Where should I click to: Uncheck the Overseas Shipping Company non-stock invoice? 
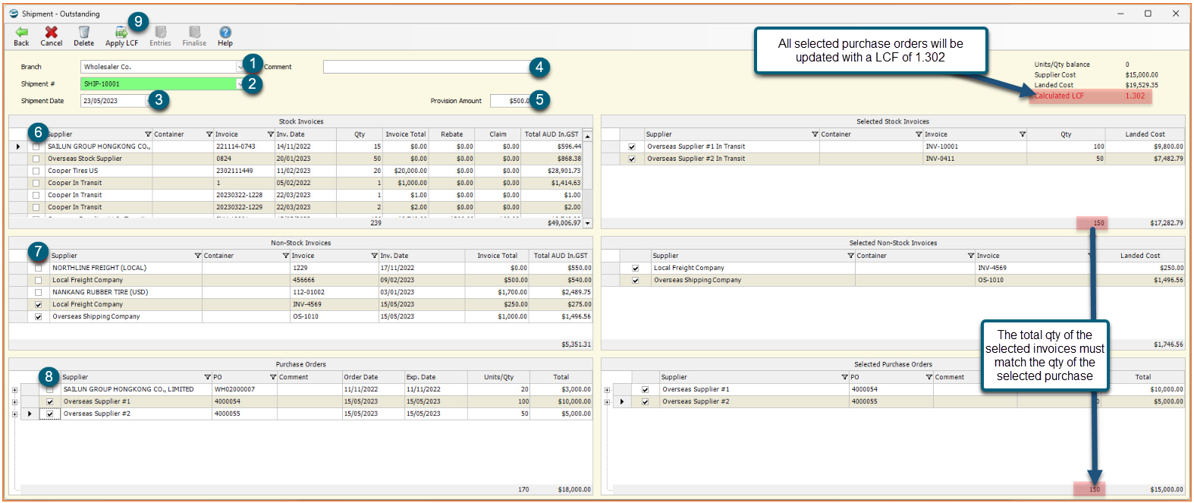[39, 316]
